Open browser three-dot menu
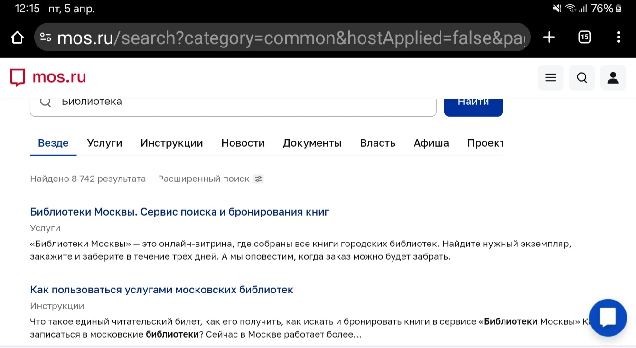 pos(618,37)
